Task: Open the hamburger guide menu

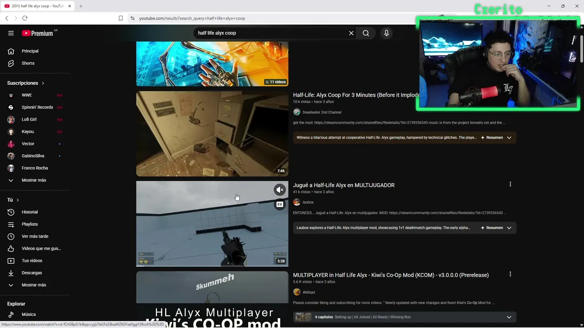Action: click(x=11, y=33)
